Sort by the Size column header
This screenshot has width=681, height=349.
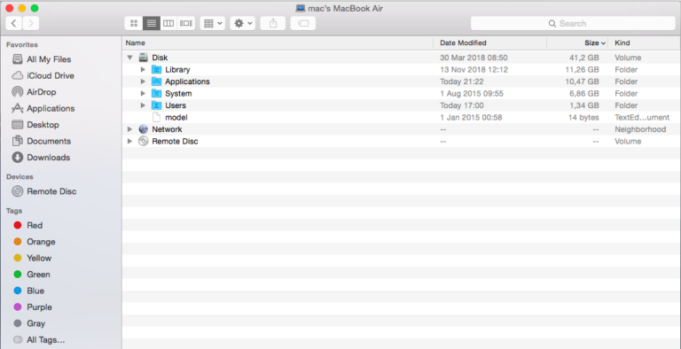coord(577,43)
